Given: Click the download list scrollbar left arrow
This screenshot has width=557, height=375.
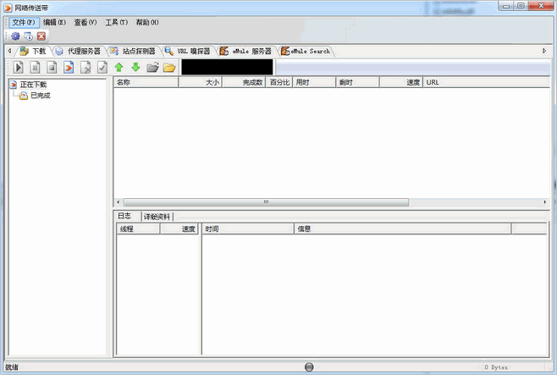Looking at the screenshot, I should tap(118, 202).
